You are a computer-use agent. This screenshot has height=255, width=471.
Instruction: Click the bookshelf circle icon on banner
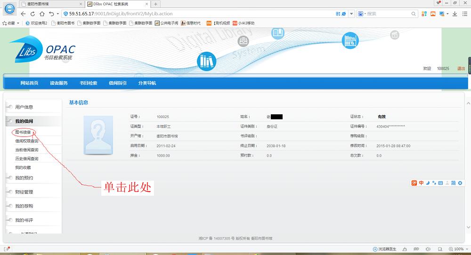pos(350,40)
